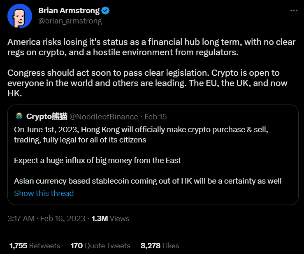Show the 8,278 Likes list

pos(160,246)
